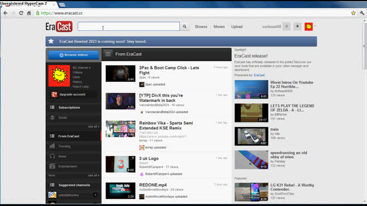The width and height of the screenshot is (367, 206).
Task: Click inside the EraCast search field
Action: coord(128,26)
